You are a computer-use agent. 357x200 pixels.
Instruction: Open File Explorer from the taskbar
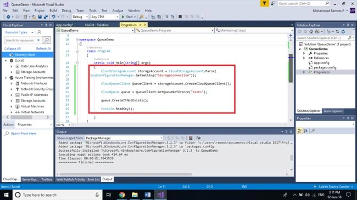click(135, 195)
